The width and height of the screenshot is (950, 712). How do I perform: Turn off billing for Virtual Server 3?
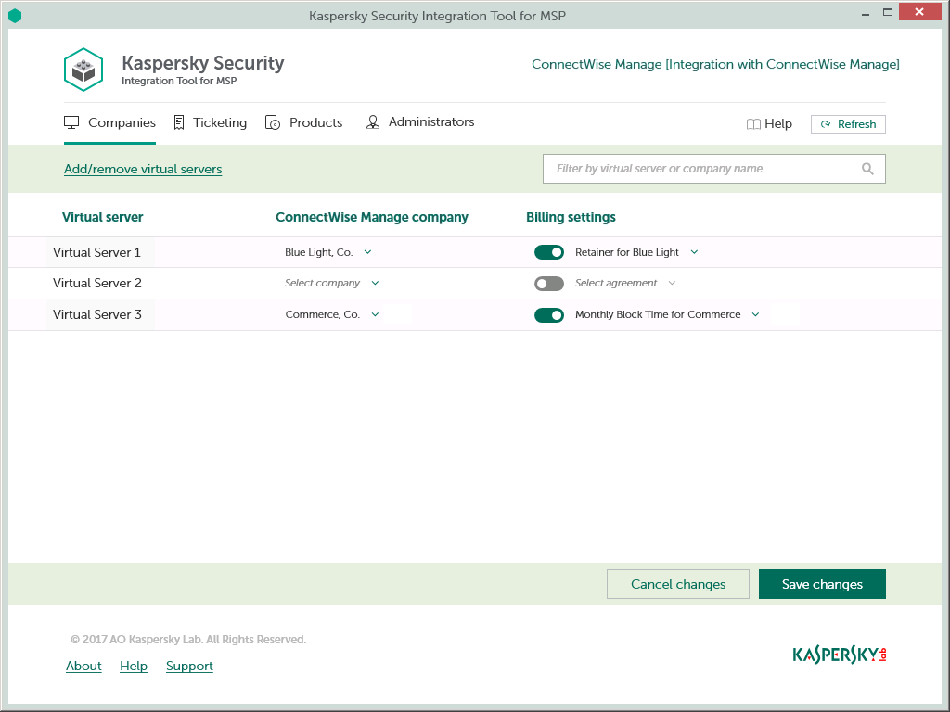549,314
